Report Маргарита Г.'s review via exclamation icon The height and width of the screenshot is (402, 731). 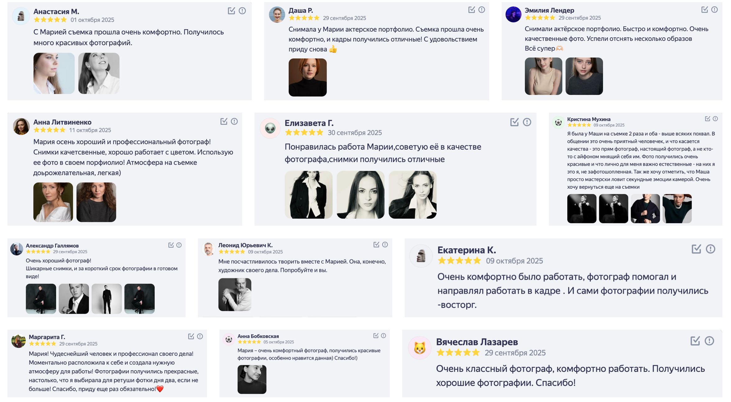tap(200, 336)
